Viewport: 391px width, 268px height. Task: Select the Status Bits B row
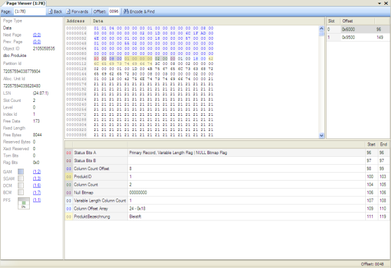pyautogui.click(x=227, y=161)
